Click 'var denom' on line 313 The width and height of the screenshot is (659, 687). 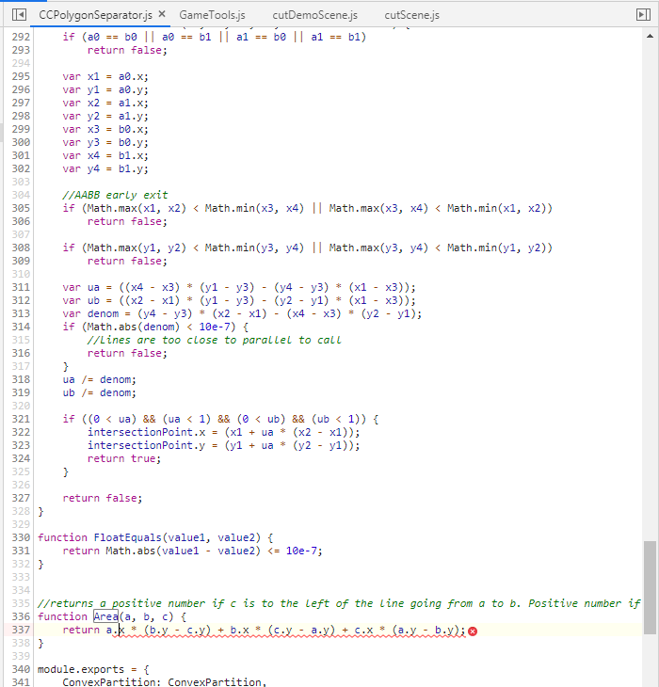tap(90, 313)
